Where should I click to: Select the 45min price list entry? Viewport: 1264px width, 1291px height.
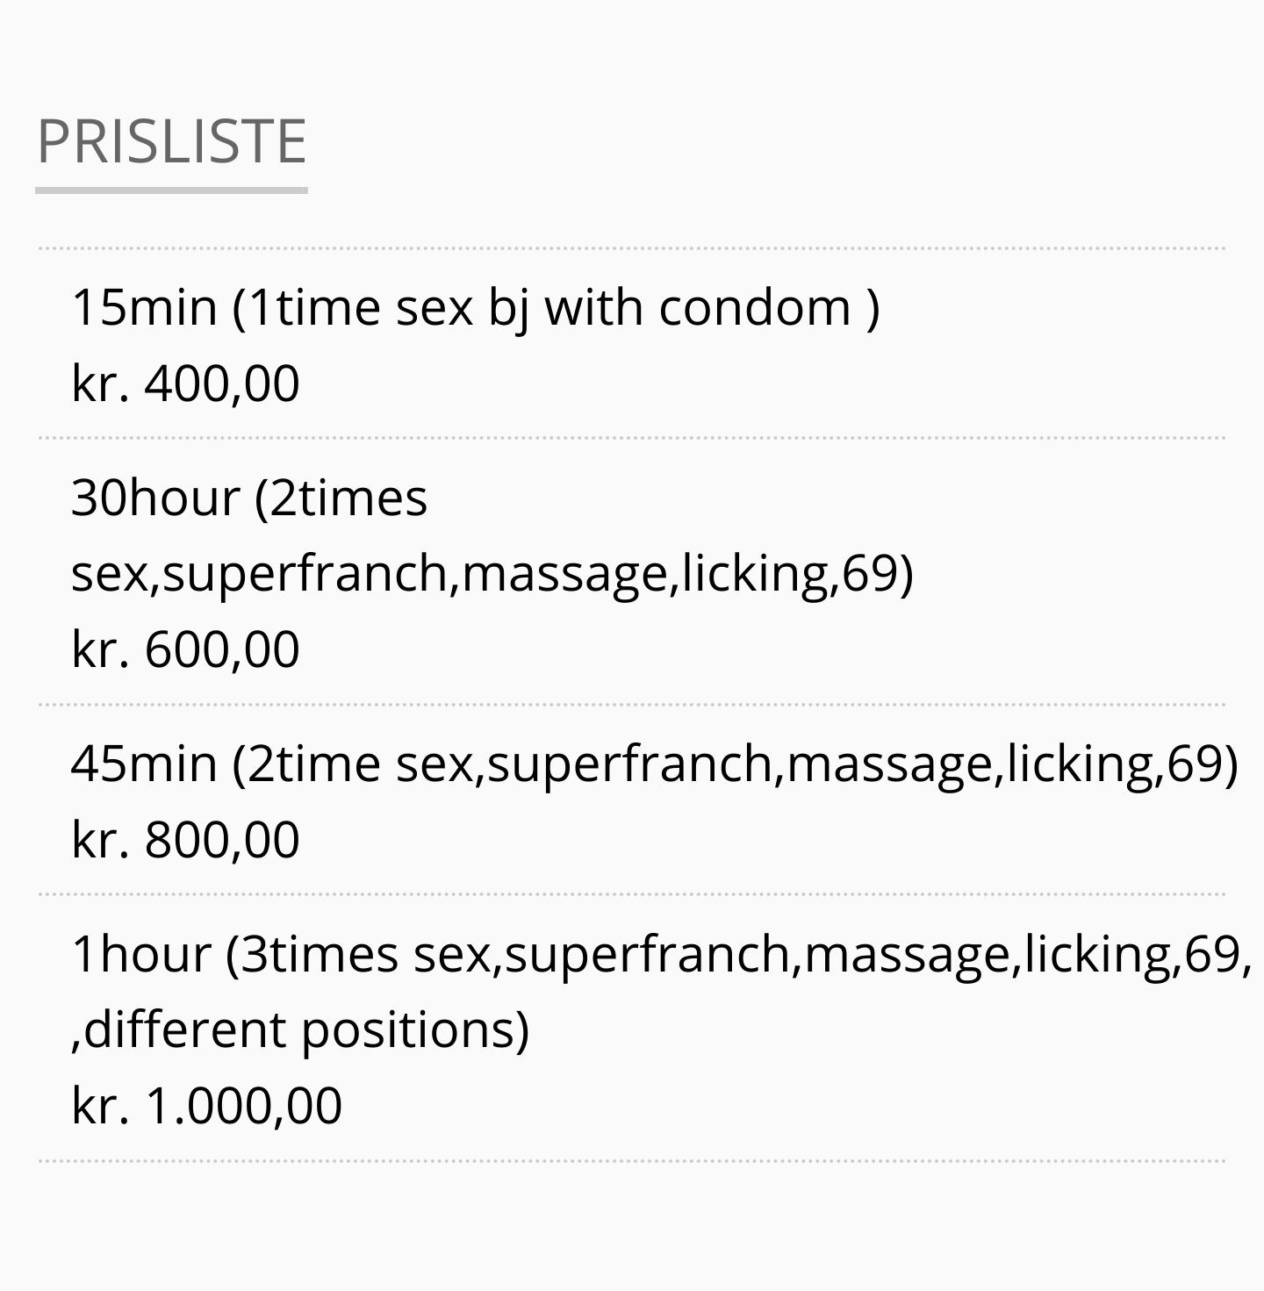(x=654, y=764)
